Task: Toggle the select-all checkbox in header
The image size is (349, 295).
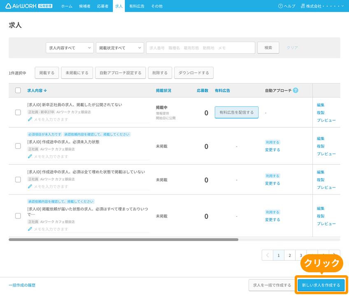Action: click(18, 90)
